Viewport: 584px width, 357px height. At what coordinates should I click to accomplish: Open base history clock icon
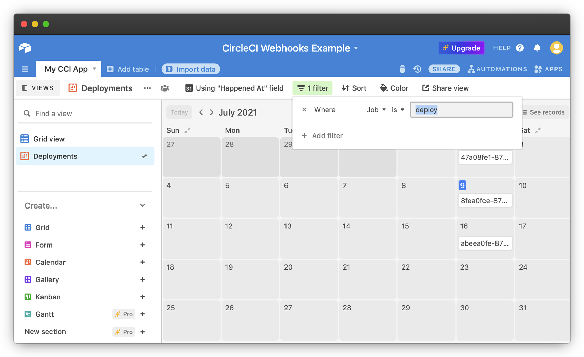[417, 69]
